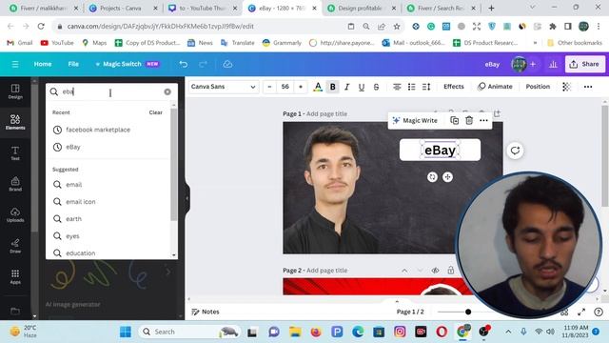The width and height of the screenshot is (609, 343).
Task: Toggle italic formatting
Action: pos(346,87)
